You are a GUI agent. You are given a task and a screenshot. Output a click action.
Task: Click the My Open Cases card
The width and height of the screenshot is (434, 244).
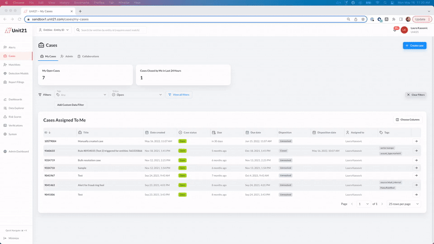tap(85, 75)
